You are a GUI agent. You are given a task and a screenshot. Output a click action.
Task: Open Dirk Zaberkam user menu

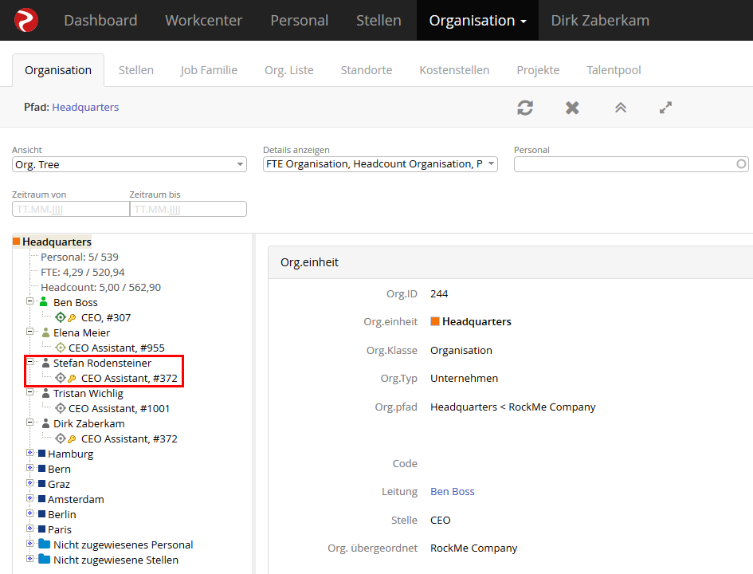click(600, 20)
